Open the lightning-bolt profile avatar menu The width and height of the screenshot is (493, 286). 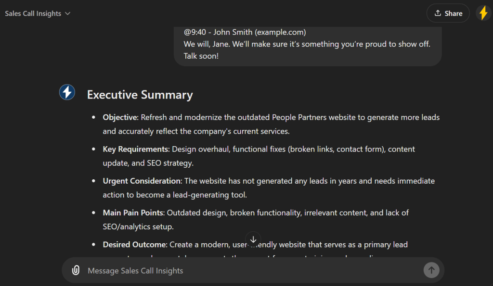[x=483, y=13]
